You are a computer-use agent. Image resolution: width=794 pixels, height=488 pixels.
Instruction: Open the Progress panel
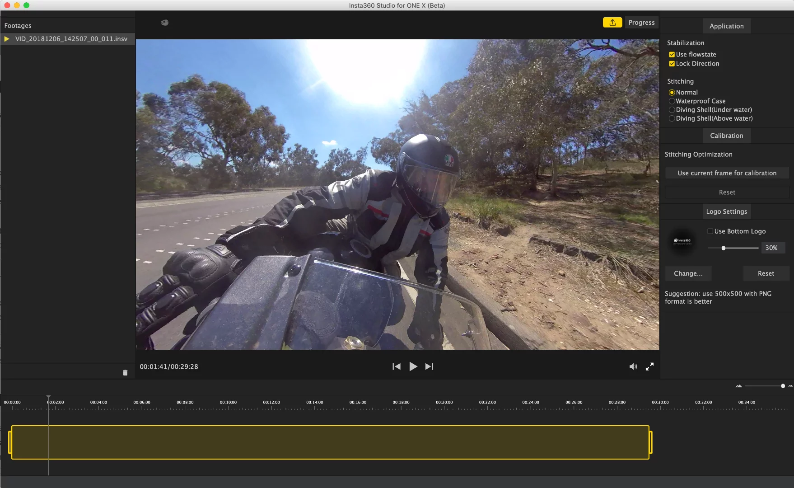click(x=641, y=22)
